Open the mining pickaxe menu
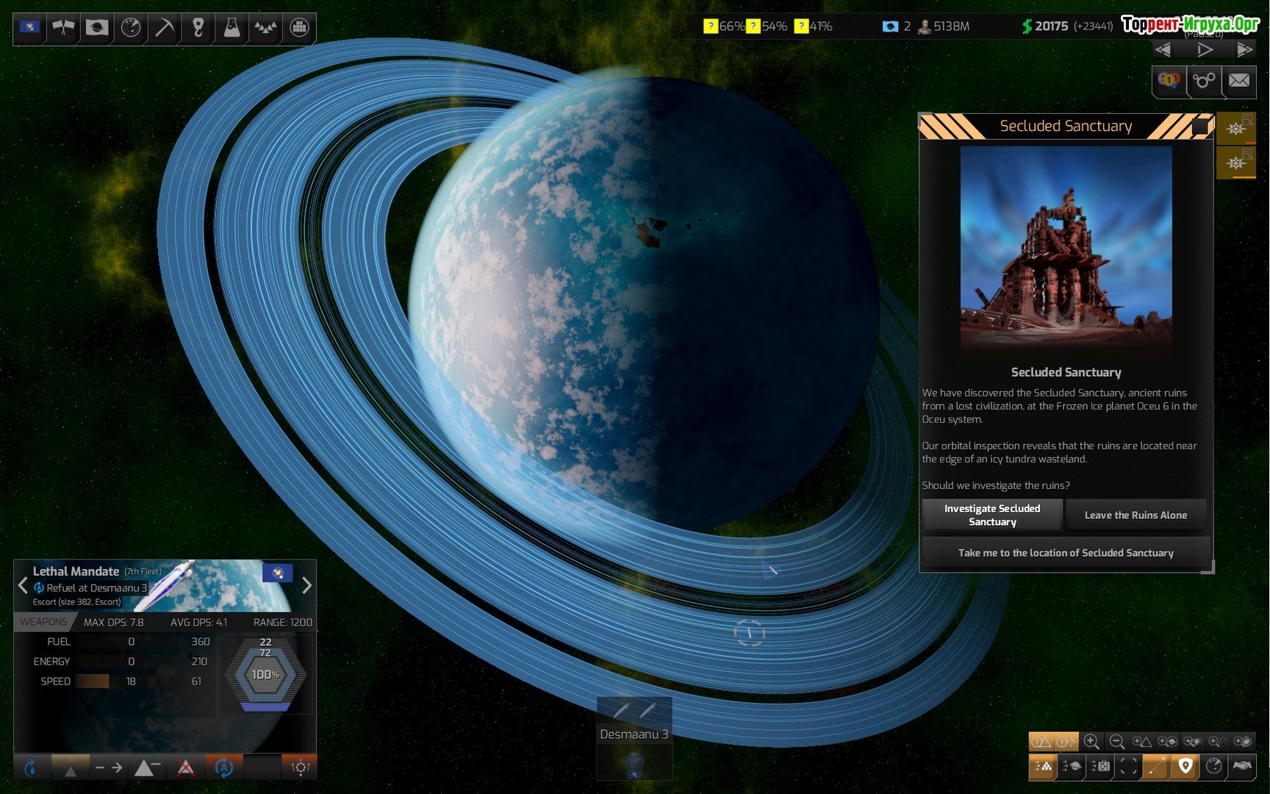This screenshot has height=794, width=1270. (164, 28)
